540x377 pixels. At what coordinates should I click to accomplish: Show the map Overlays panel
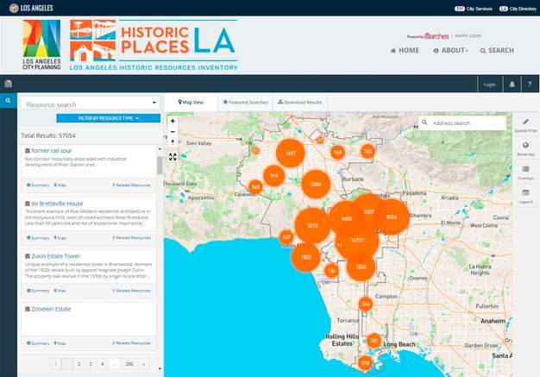click(x=526, y=173)
